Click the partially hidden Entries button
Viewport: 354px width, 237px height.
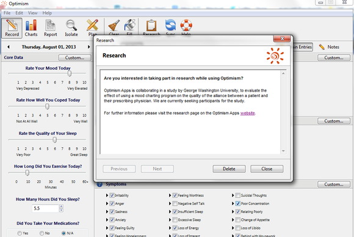(x=303, y=47)
